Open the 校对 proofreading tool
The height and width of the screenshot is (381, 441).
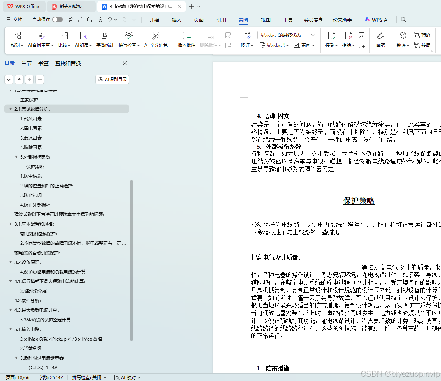(17, 39)
